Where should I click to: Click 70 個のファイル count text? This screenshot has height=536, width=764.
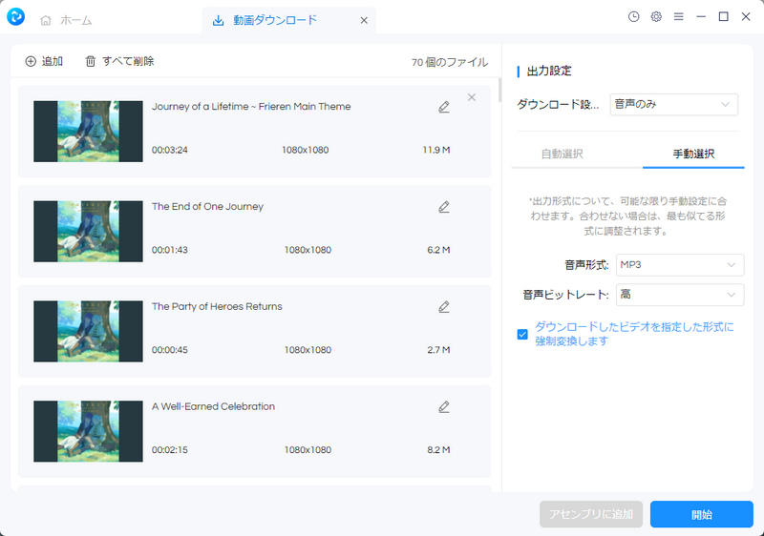450,62
